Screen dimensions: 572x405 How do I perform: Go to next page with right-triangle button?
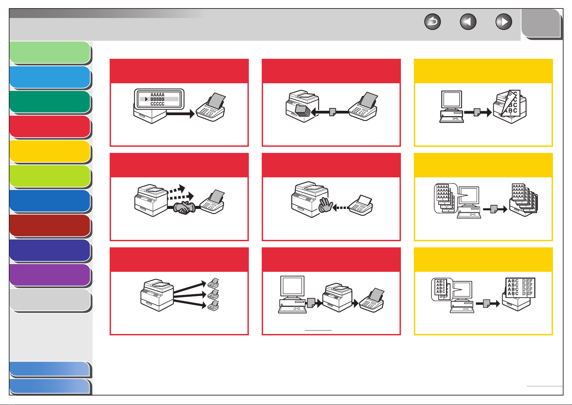tap(504, 22)
